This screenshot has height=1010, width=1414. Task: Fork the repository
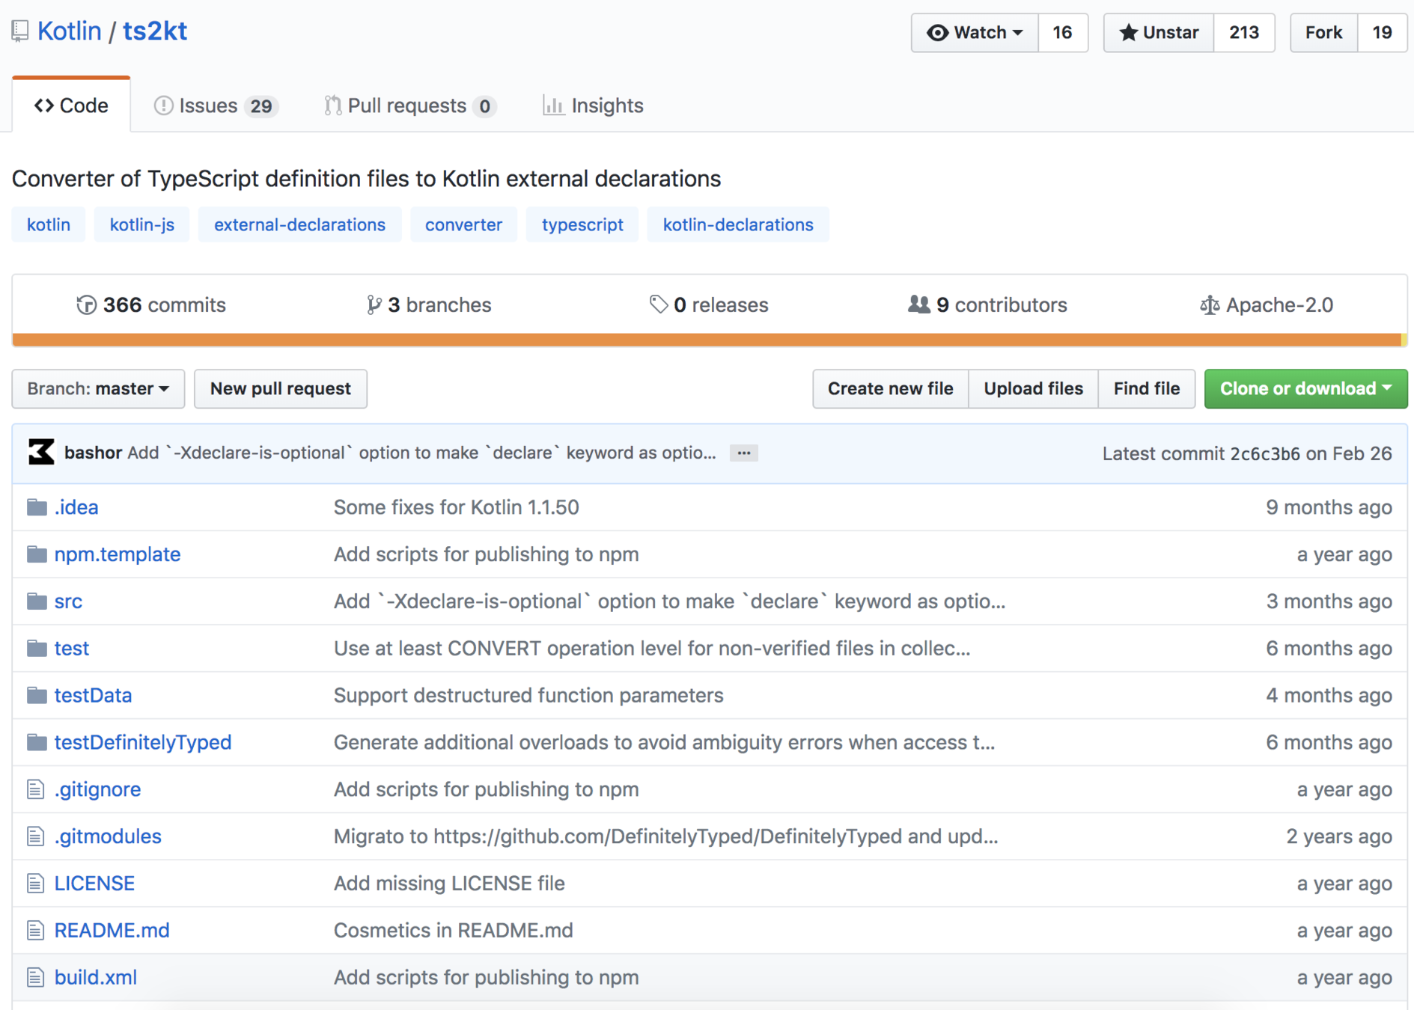1324,33
